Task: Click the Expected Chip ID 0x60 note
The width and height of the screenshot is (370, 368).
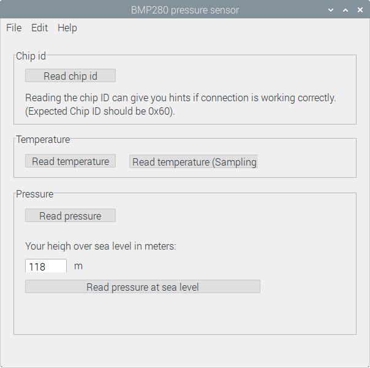Action: [100, 112]
